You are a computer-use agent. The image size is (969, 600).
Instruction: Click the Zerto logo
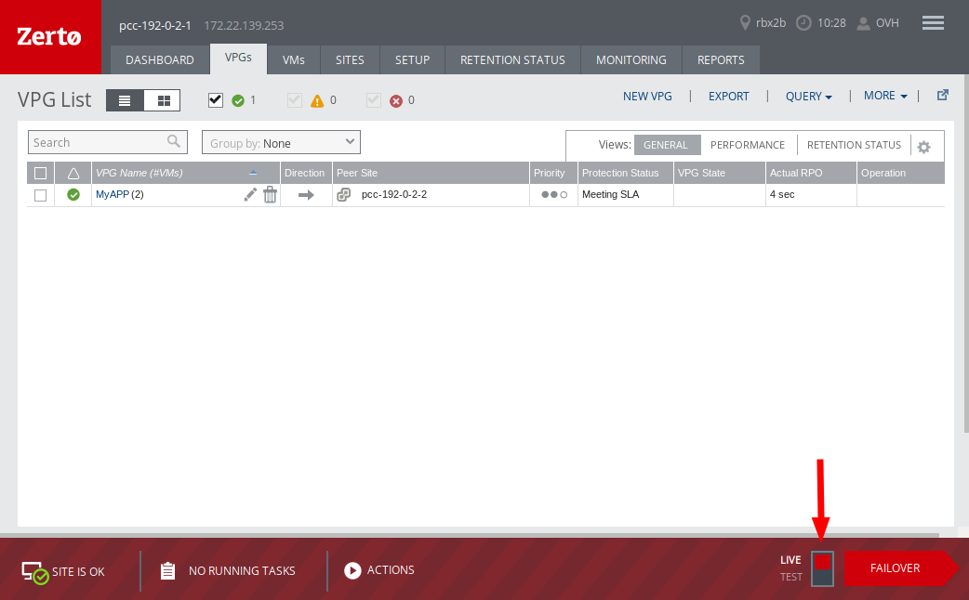pos(50,36)
